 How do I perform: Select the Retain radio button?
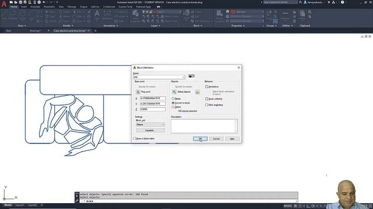coord(173,98)
